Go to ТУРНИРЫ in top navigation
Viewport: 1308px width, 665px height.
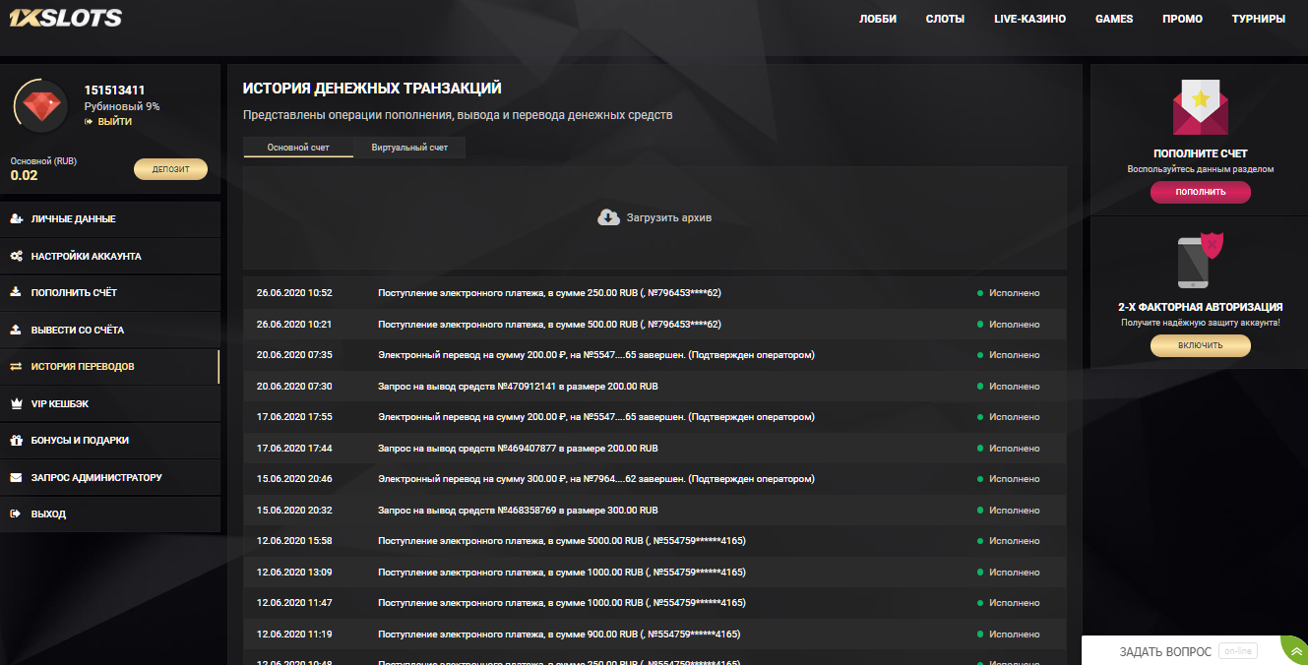[x=1258, y=19]
